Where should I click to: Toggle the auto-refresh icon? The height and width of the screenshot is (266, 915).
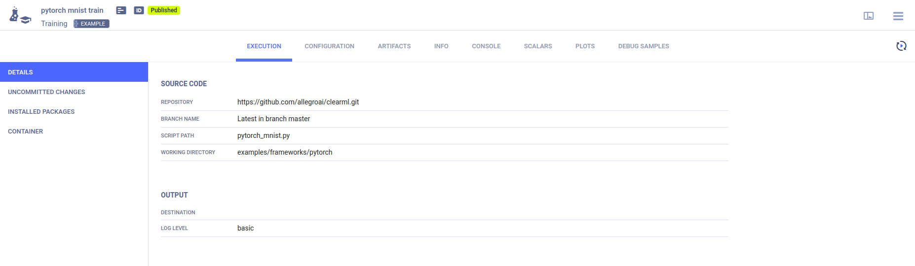901,46
